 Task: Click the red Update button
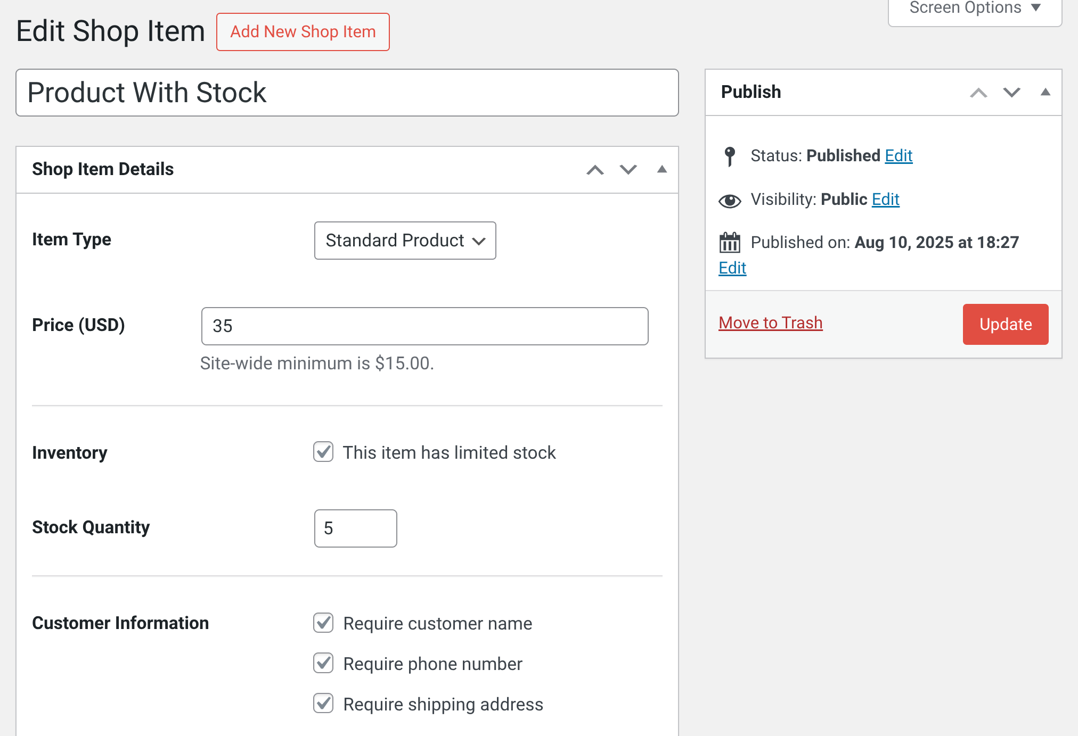(1006, 324)
